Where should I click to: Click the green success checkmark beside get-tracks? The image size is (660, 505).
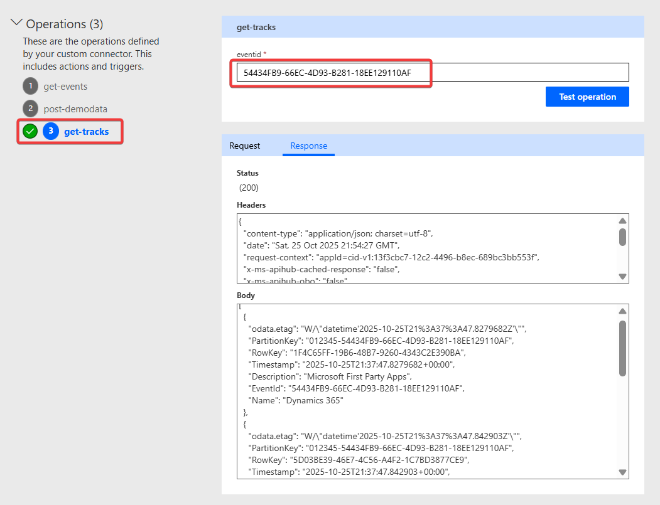[30, 131]
